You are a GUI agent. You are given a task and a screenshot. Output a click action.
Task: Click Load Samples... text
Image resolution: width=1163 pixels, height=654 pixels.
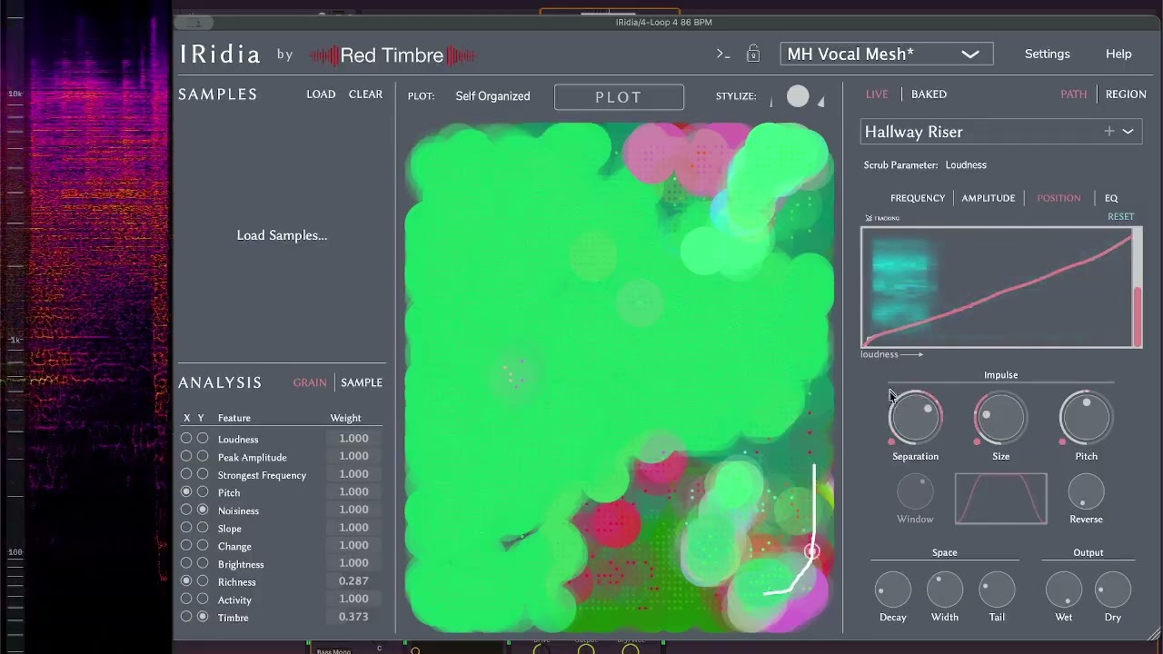(x=282, y=235)
